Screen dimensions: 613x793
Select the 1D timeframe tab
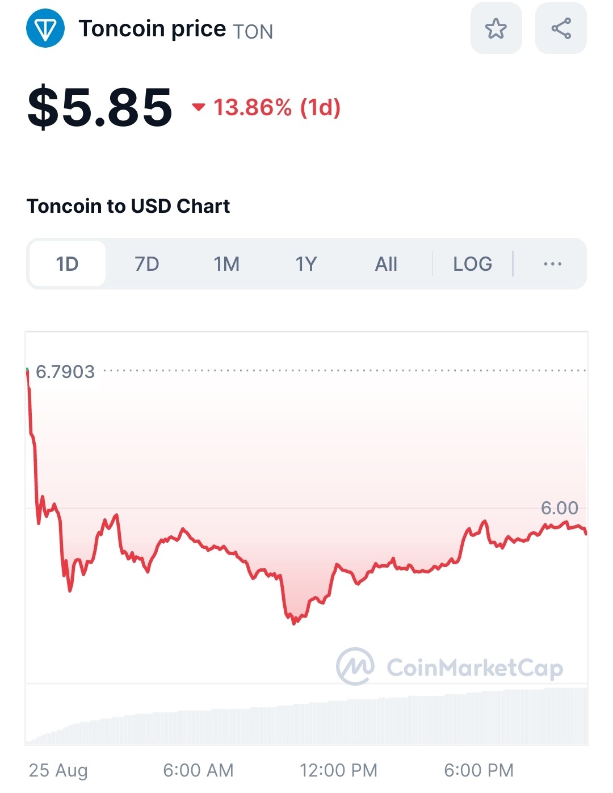click(x=67, y=264)
